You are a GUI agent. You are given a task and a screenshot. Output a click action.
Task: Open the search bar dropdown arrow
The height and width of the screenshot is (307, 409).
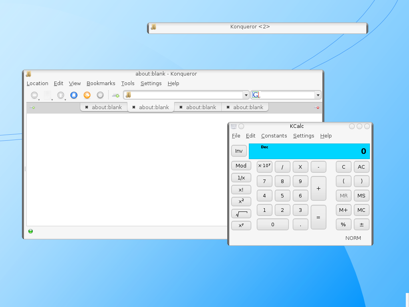pyautogui.click(x=318, y=95)
